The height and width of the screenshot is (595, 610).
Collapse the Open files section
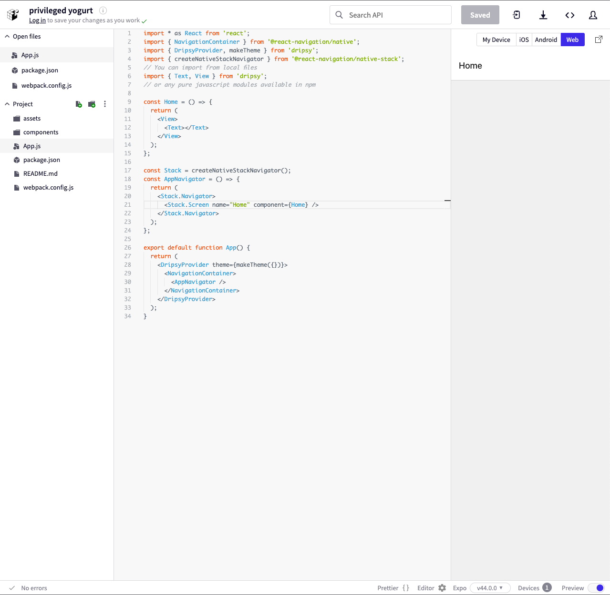(x=7, y=36)
